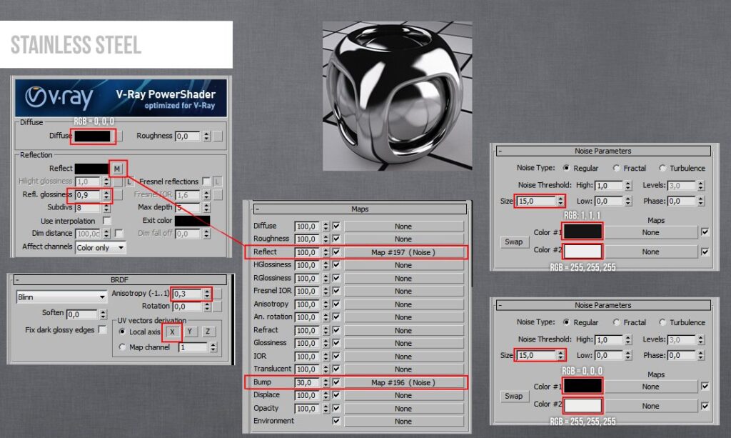Click the Refl. glossiness value field
This screenshot has width=731, height=438.
tap(88, 195)
